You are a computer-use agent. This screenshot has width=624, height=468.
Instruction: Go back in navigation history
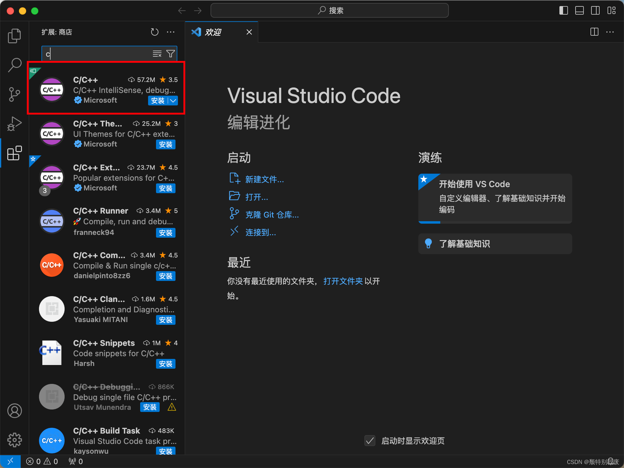(182, 11)
